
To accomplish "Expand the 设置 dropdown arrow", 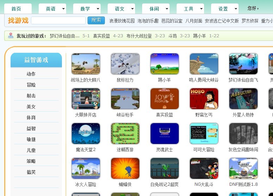I will pos(236,9).
